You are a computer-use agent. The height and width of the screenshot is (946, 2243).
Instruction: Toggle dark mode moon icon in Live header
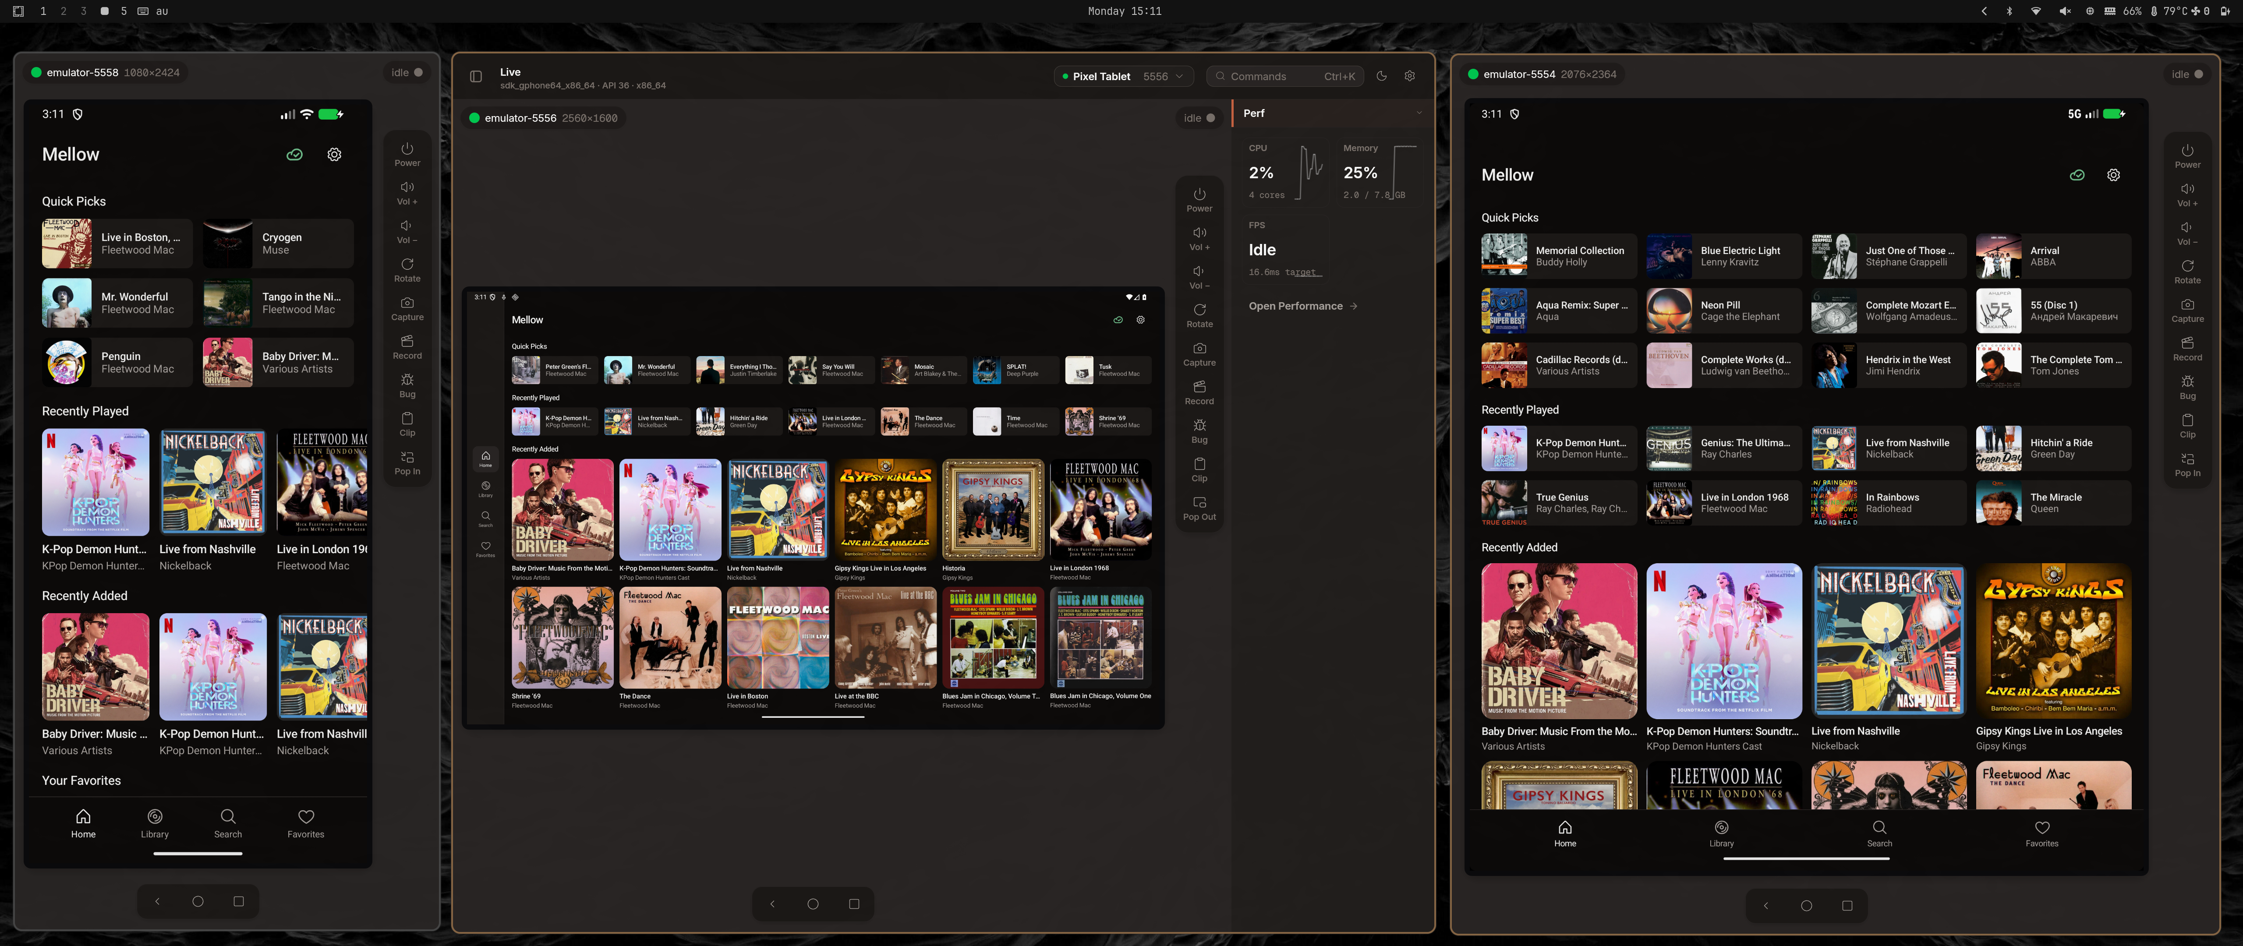coord(1381,76)
